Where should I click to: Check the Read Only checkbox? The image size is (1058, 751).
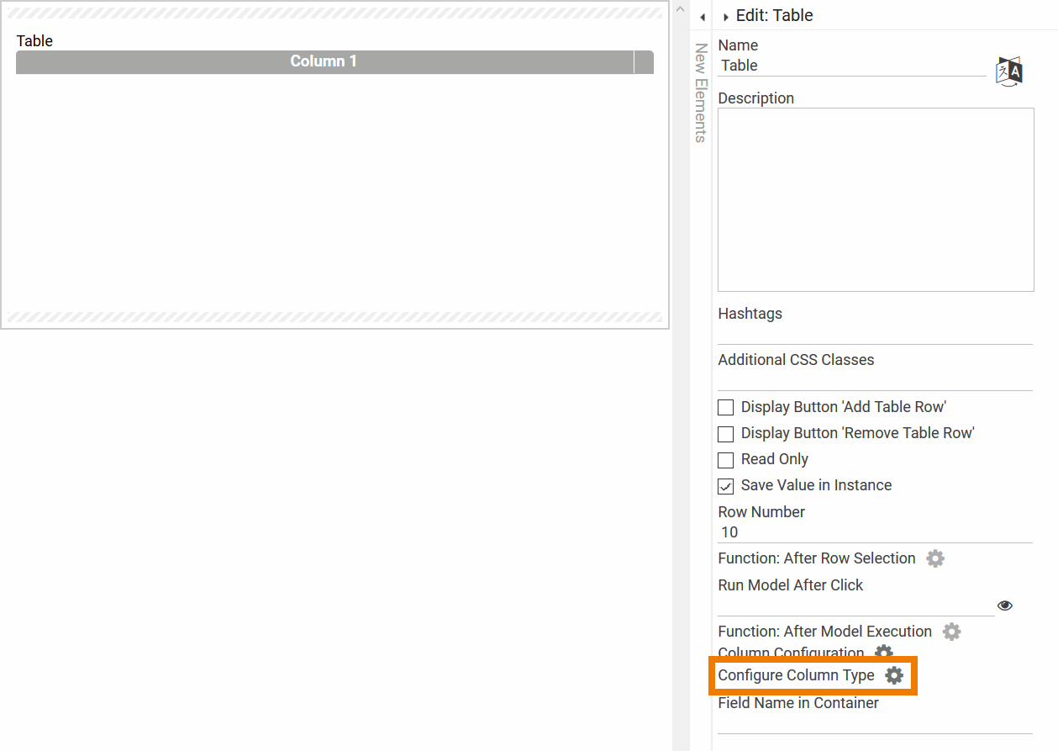click(726, 460)
